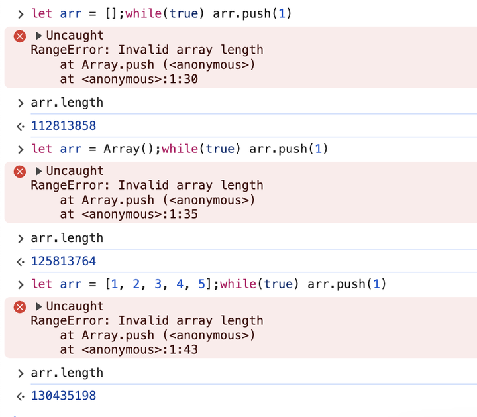Open source link <anonymous>:1:35
Viewport: 477px width, 417px height.
(x=140, y=215)
